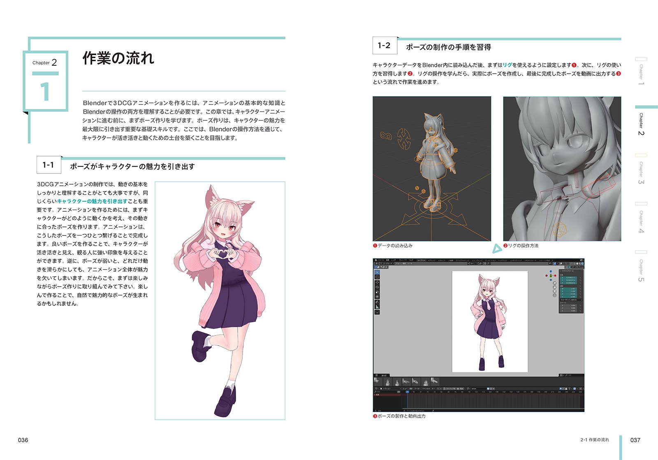Select the Select Box tool in toolbar
The image size is (658, 460).
pyautogui.click(x=377, y=272)
